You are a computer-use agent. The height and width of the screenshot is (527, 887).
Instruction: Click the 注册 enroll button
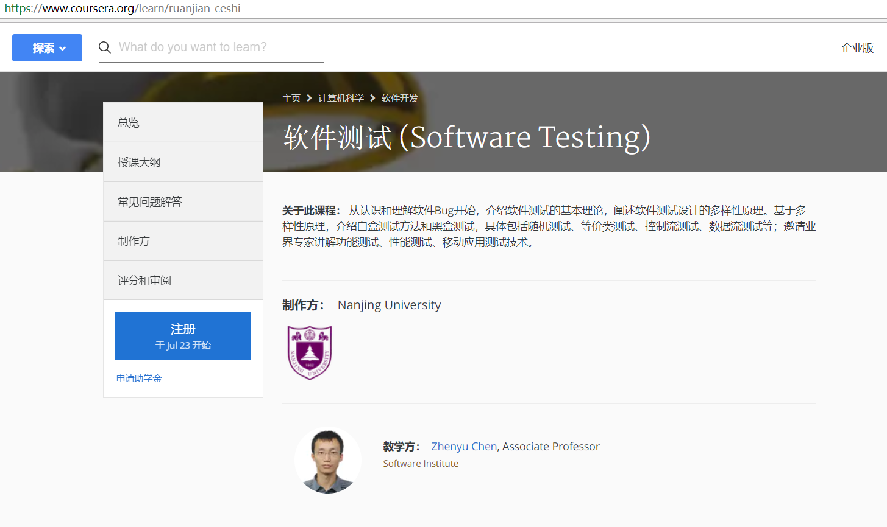[x=183, y=336]
